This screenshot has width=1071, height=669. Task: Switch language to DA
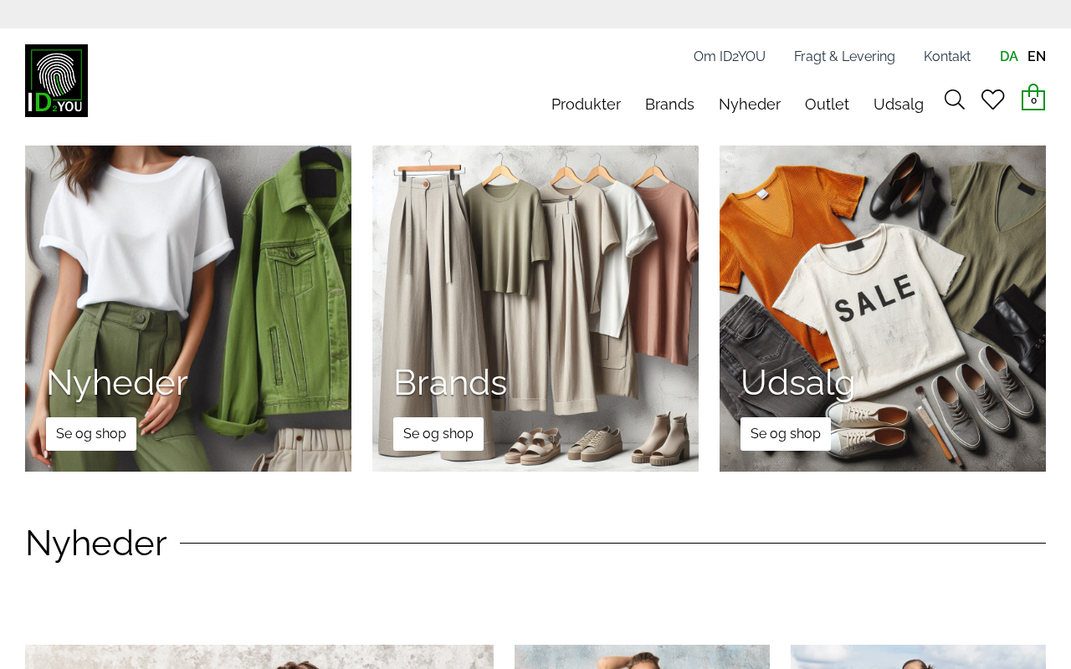pos(1009,57)
